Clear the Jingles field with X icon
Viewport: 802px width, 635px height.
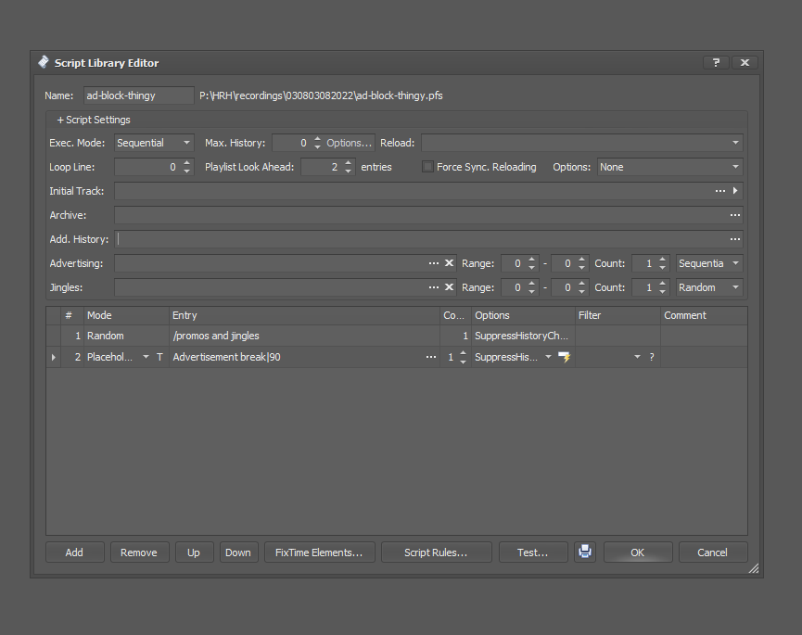[449, 287]
